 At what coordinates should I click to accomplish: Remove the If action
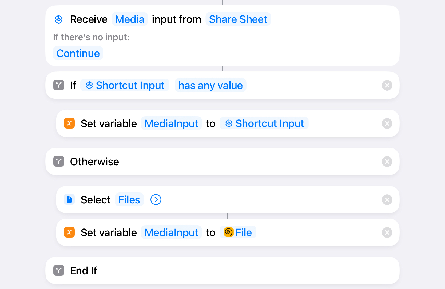coord(387,85)
